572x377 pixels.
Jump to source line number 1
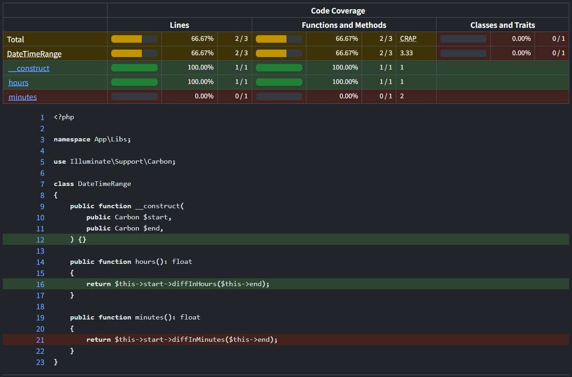click(x=42, y=117)
